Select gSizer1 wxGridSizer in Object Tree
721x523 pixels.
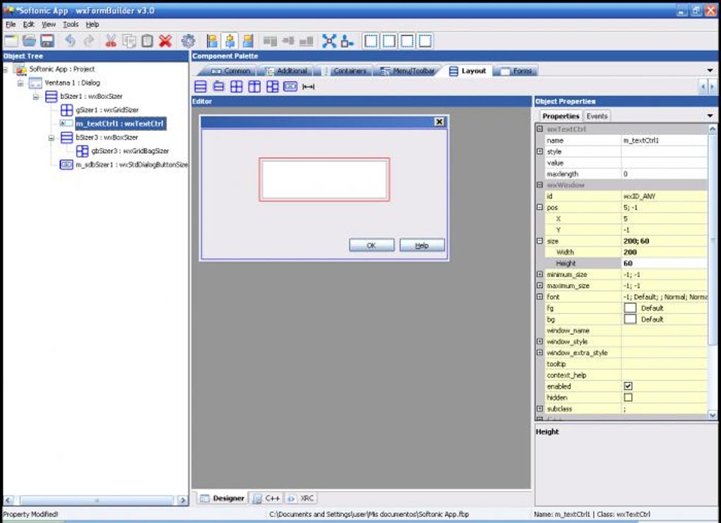pos(107,110)
